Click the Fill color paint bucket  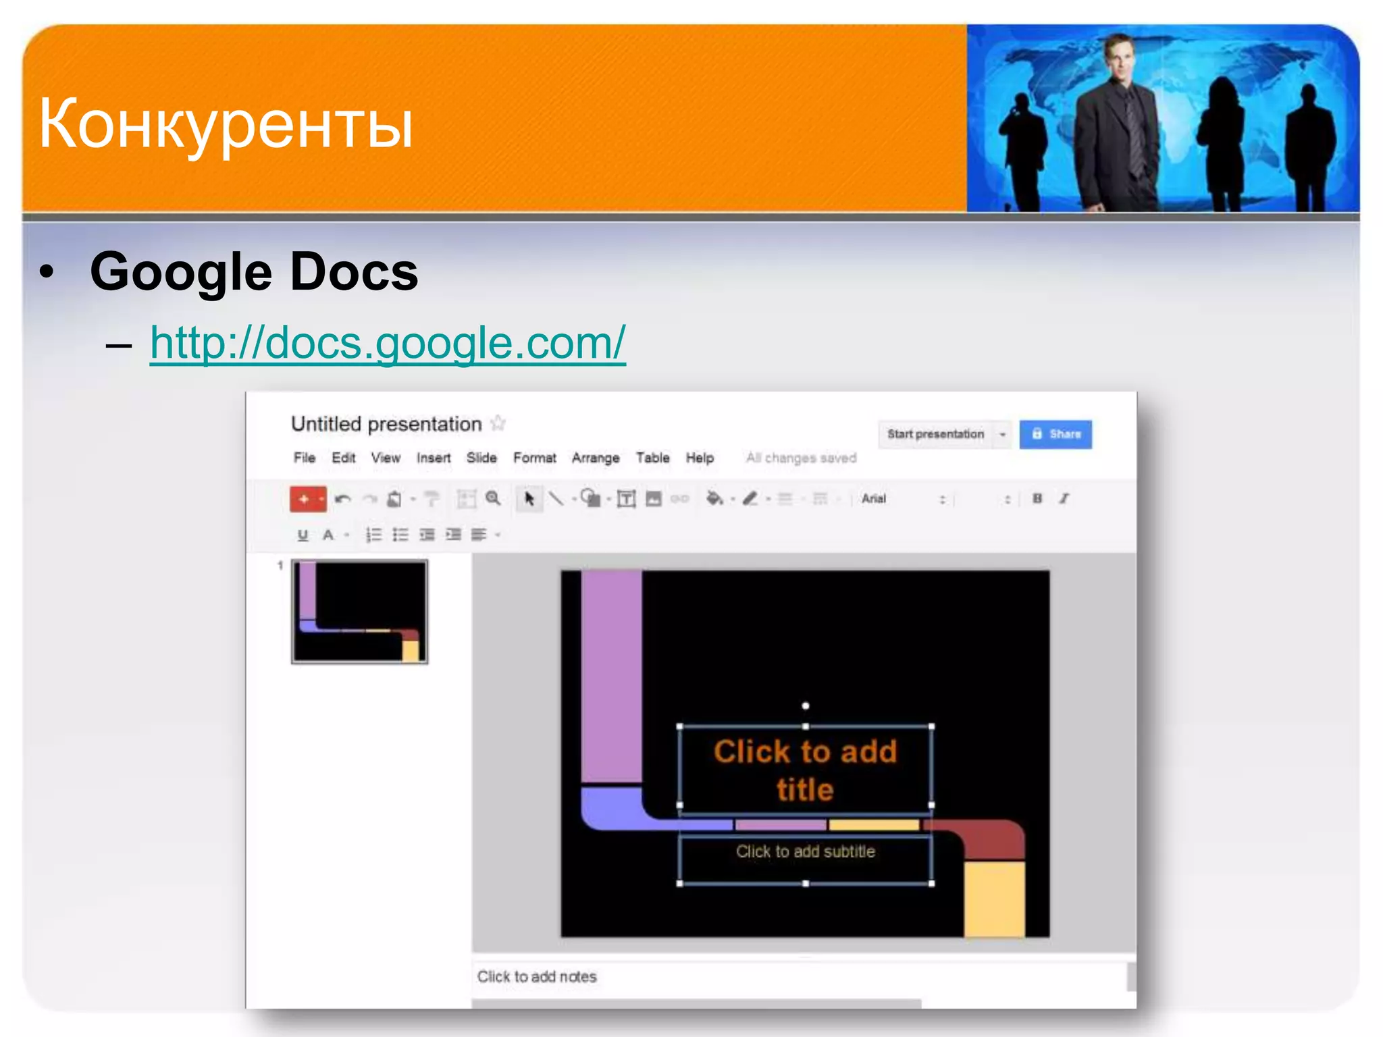714,498
